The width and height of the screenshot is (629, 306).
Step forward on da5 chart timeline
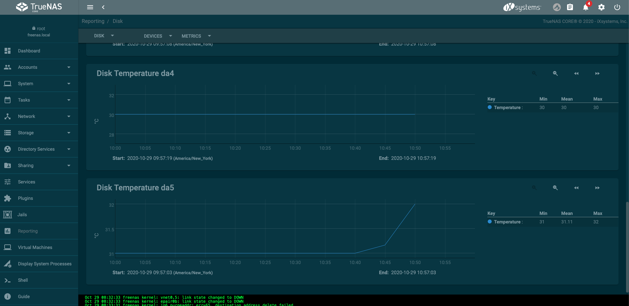point(597,188)
